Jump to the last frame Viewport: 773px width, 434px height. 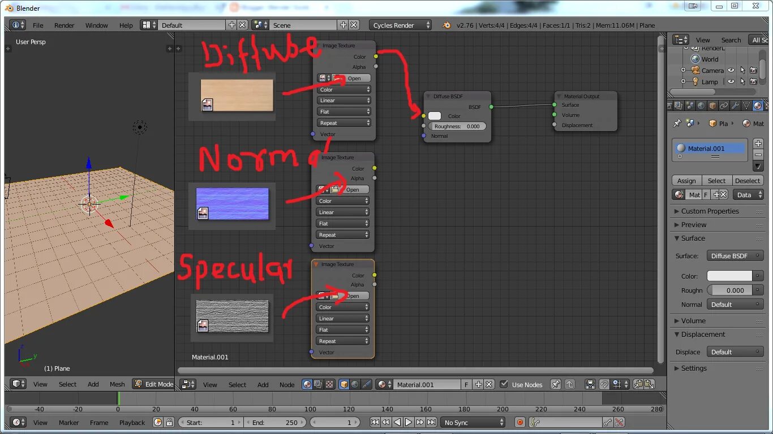[x=431, y=422]
